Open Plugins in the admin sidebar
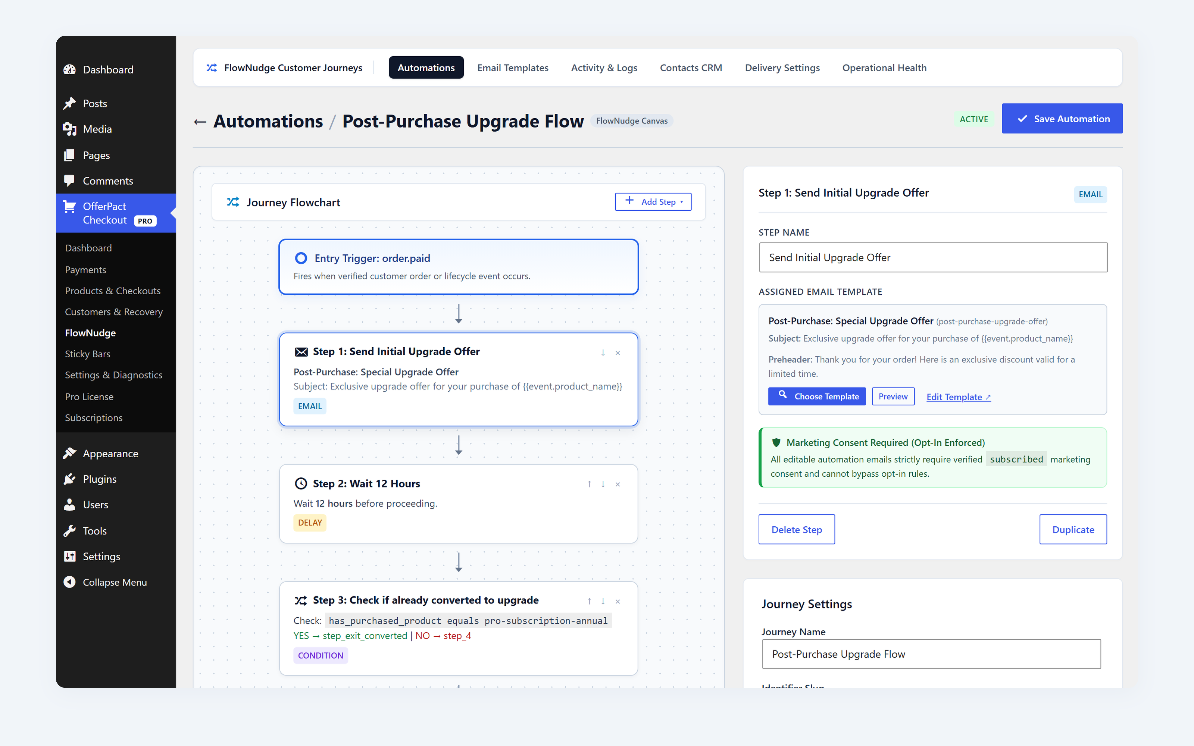 116,479
